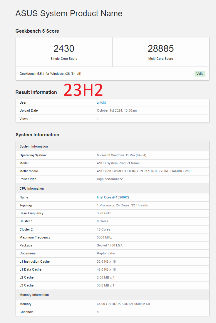Select the base frequency value 3.20 GHz

click(x=104, y=213)
